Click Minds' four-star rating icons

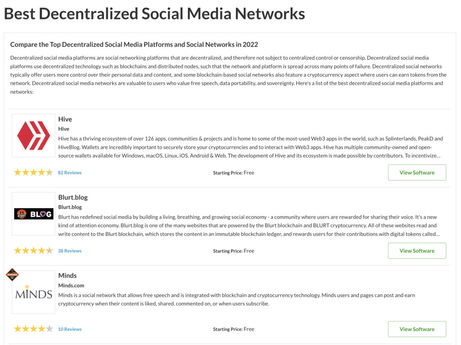pyautogui.click(x=33, y=329)
